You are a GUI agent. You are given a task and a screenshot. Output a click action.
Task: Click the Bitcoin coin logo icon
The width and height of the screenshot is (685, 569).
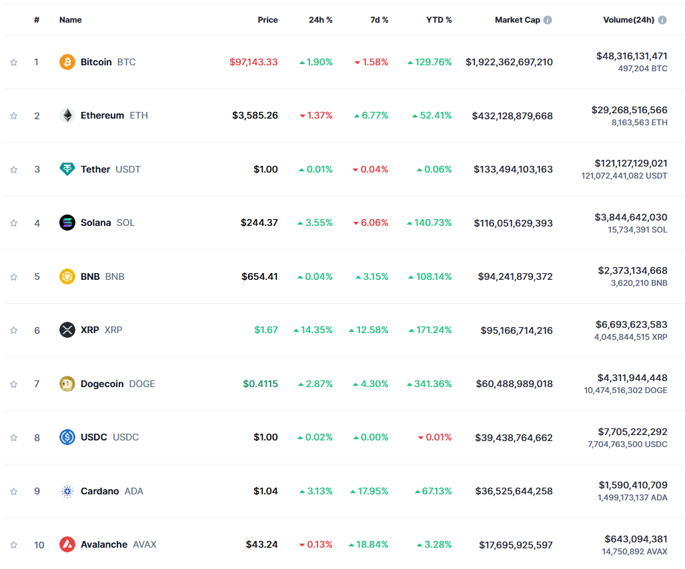[x=67, y=62]
